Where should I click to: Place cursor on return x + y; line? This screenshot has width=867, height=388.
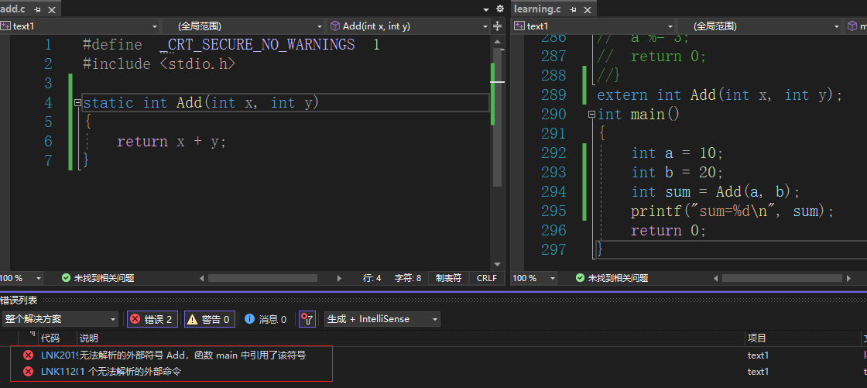[x=171, y=142]
